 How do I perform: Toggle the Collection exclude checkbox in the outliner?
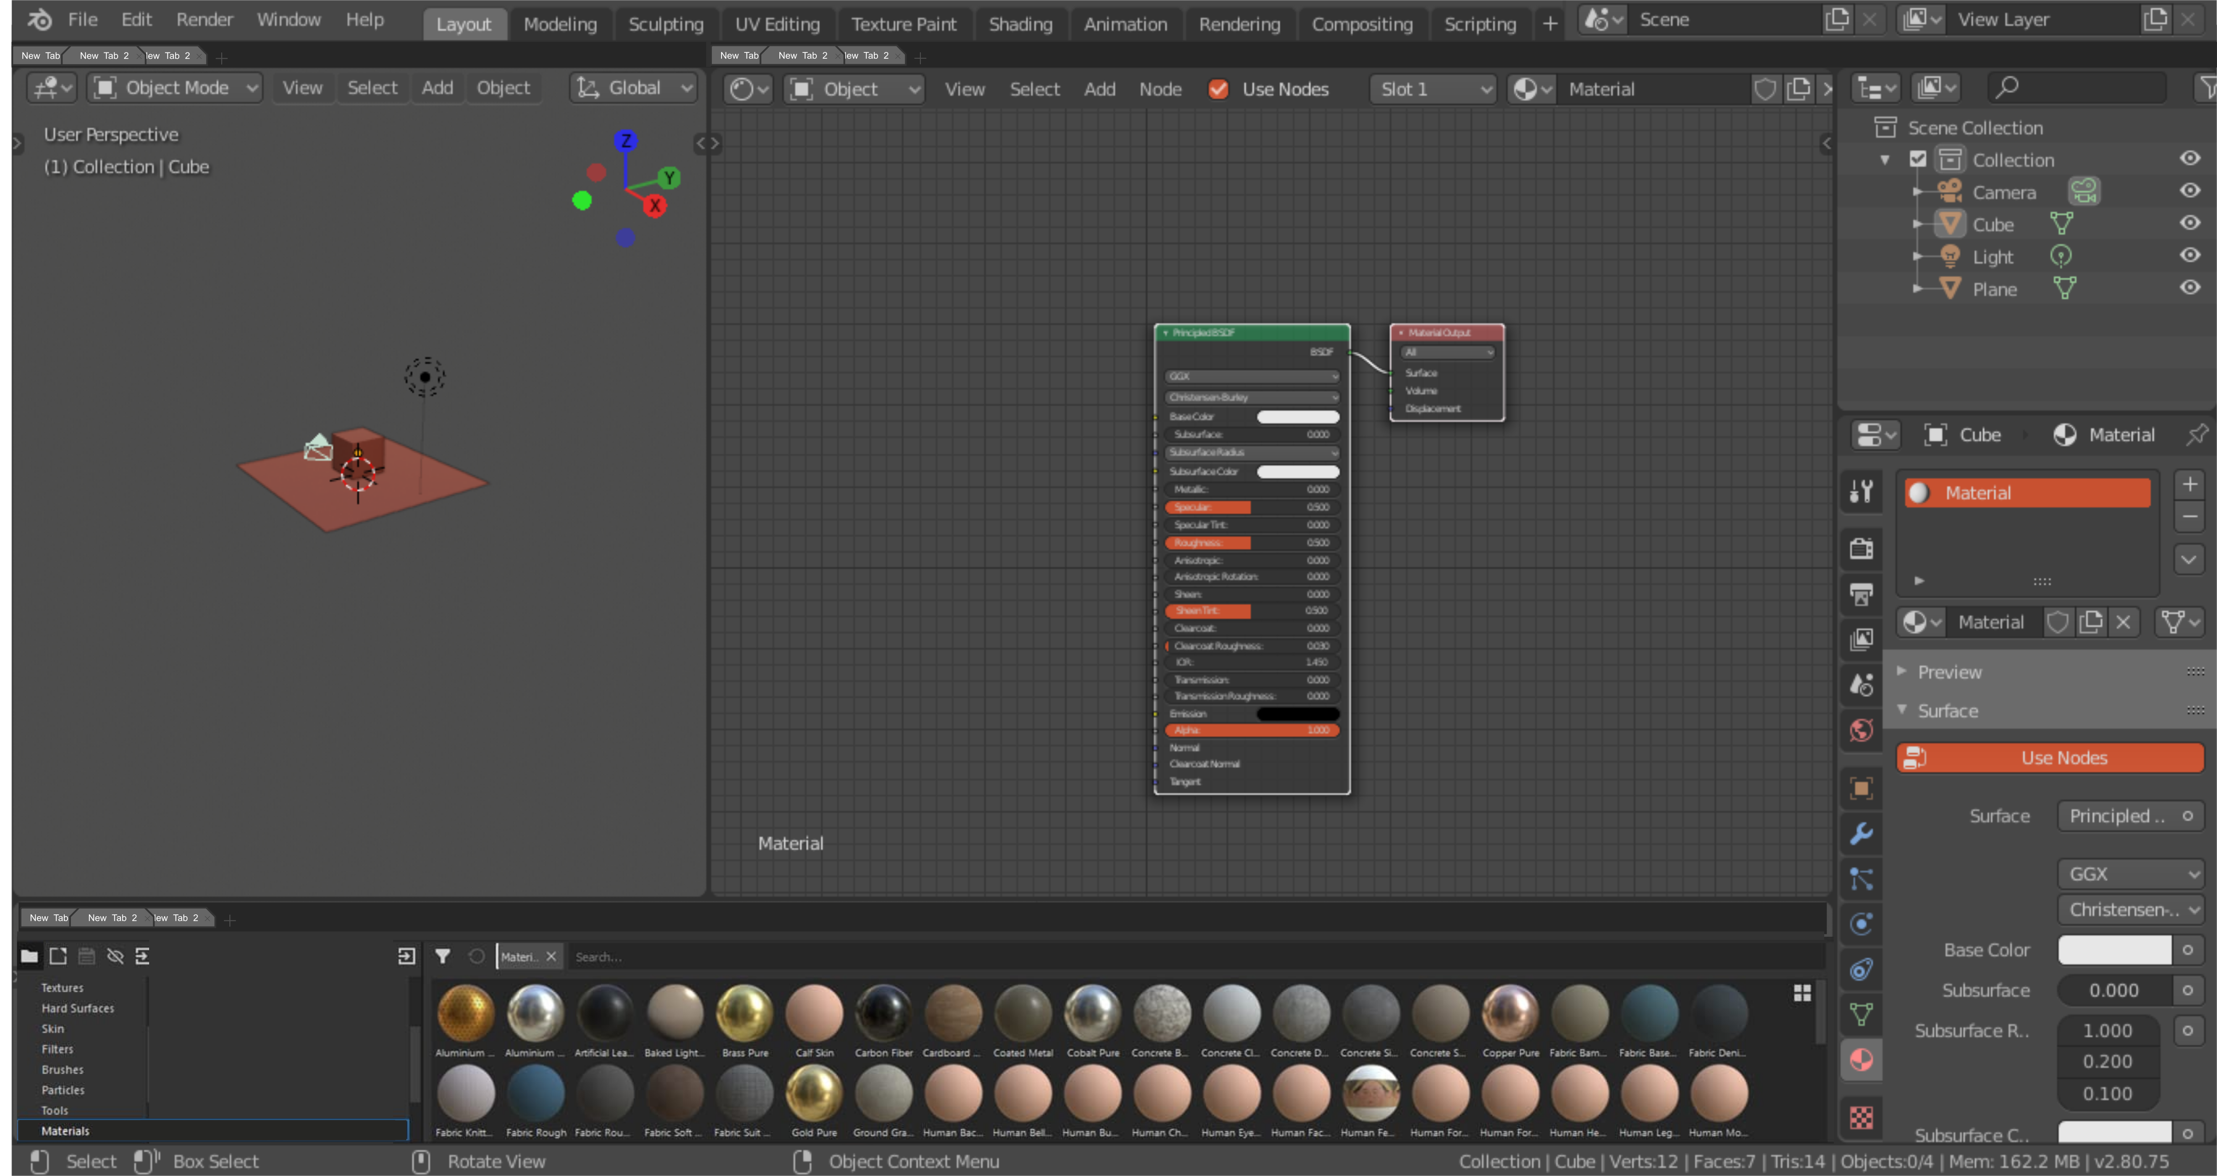point(1917,159)
